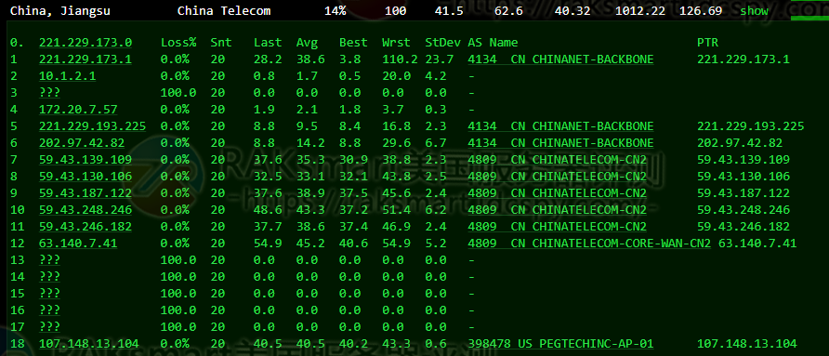Click avg value 14.2 in hop 6
This screenshot has height=356, width=829.
tap(310, 143)
